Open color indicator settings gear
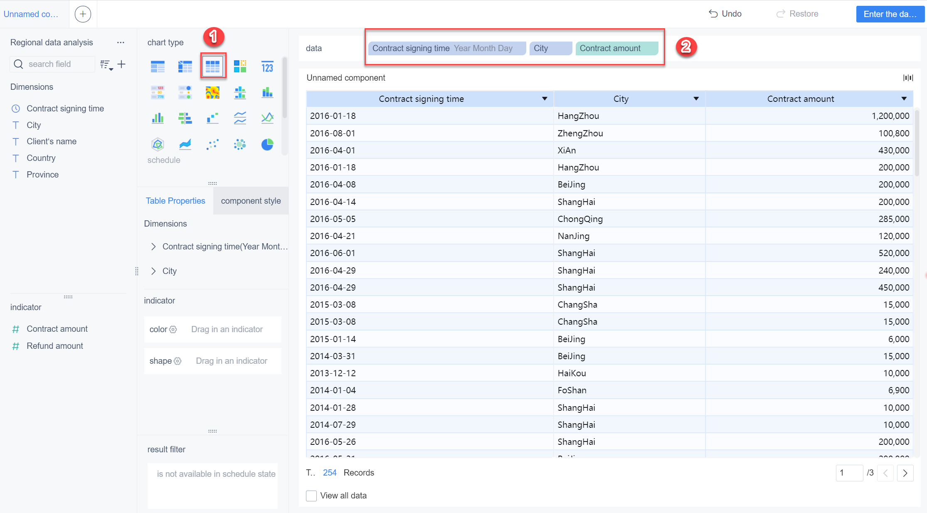 pos(173,329)
